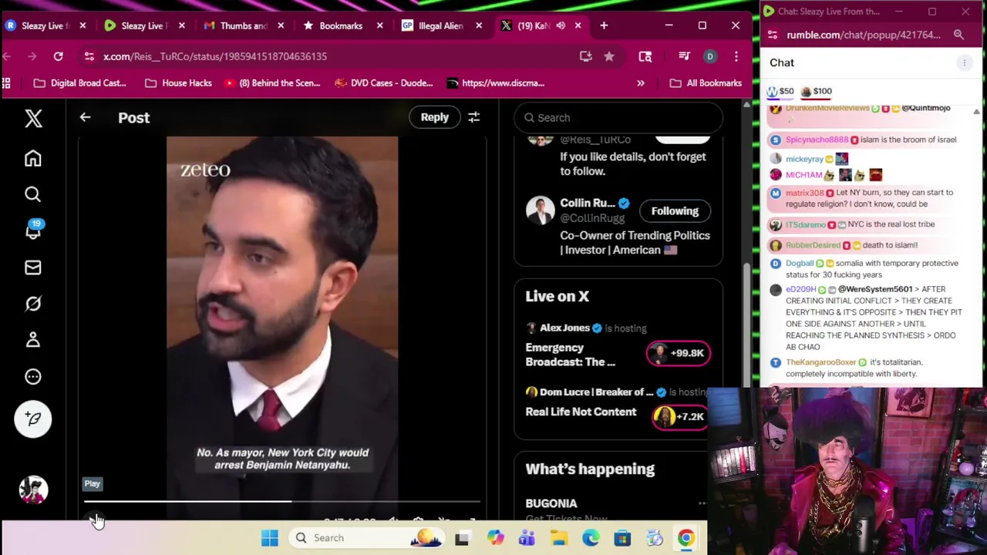Click +7.2K listeners badge
987x555 pixels.
tap(679, 416)
